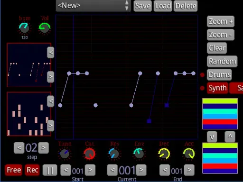
Task: Click the ^ up arrow button
Action: (x=230, y=136)
